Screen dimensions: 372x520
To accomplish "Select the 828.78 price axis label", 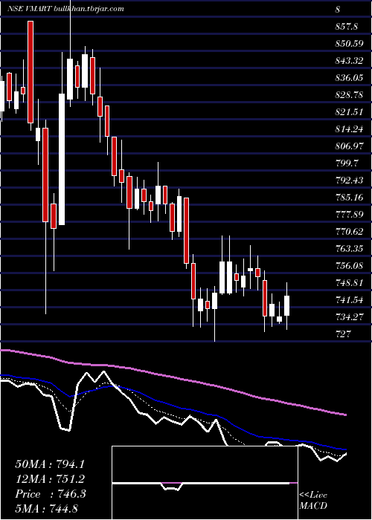I will [x=349, y=95].
